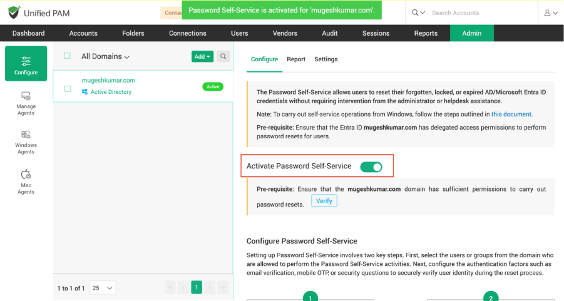Click the Verify button
Image resolution: width=564 pixels, height=301 pixels.
tap(324, 201)
